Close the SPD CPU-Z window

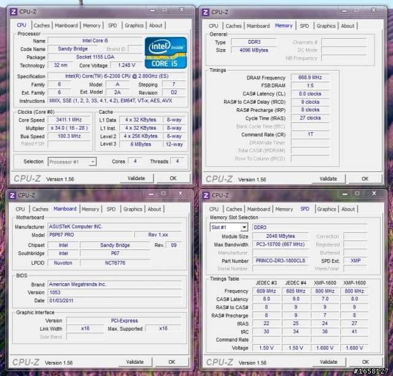(374, 193)
